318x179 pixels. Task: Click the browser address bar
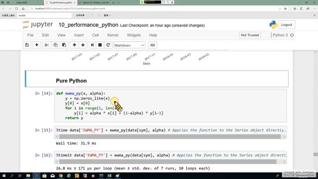click(154, 8)
